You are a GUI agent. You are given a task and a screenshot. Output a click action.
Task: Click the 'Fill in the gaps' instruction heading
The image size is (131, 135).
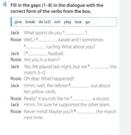click(x=57, y=8)
